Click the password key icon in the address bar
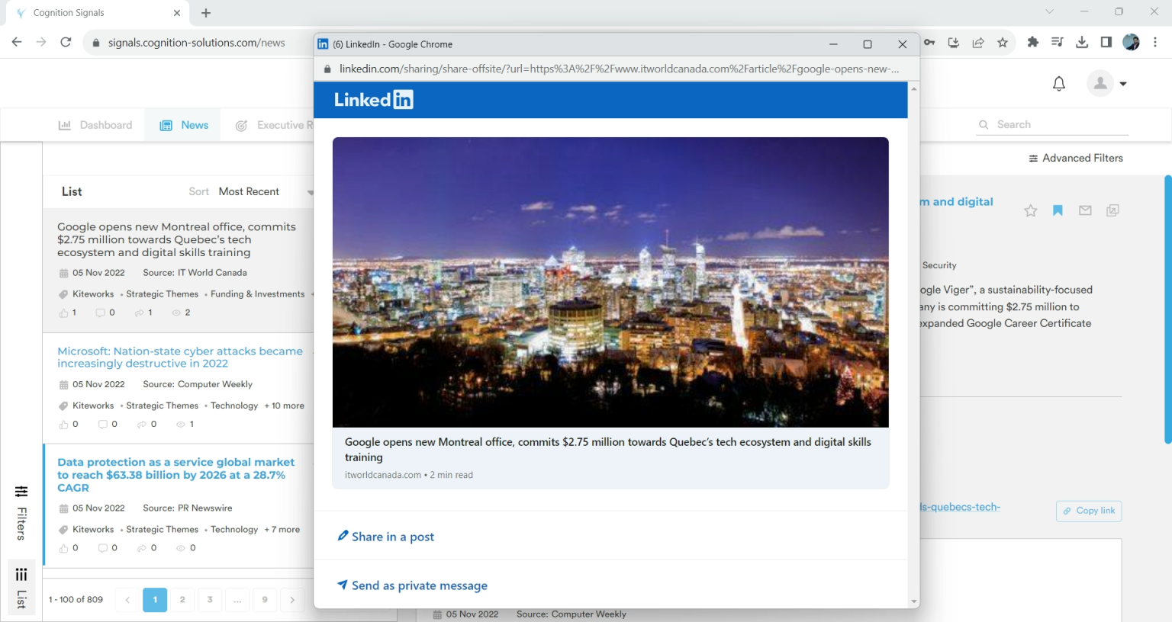The image size is (1172, 622). coord(929,43)
